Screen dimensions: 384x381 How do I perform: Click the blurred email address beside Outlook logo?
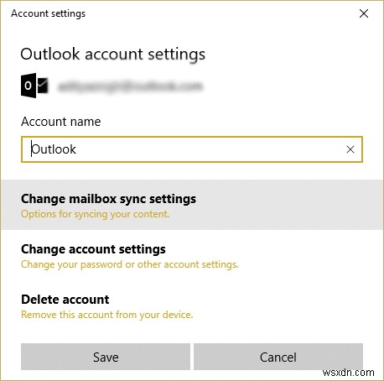click(x=130, y=86)
